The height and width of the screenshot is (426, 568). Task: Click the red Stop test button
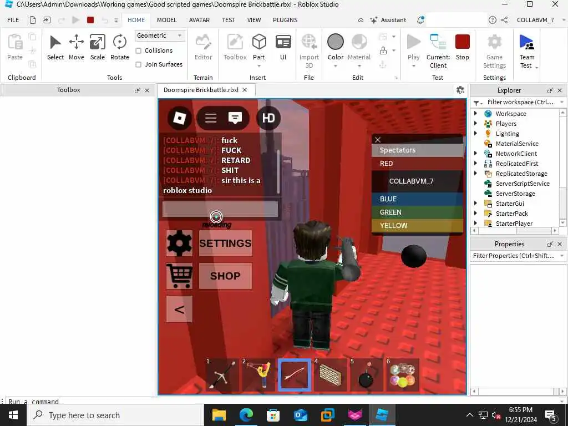(x=462, y=47)
